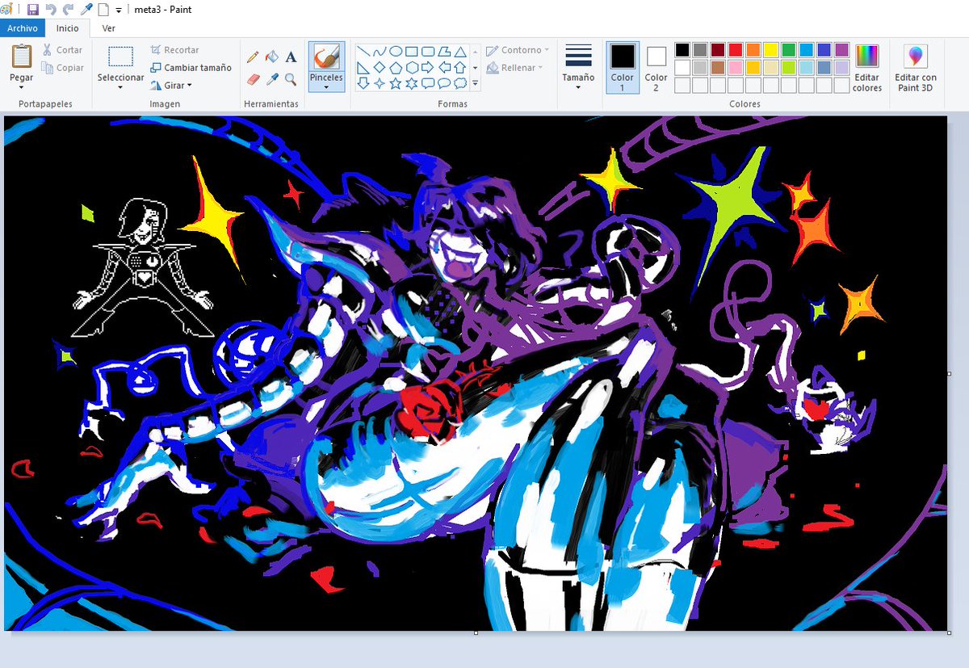Pick the purple color swatch

[x=842, y=50]
